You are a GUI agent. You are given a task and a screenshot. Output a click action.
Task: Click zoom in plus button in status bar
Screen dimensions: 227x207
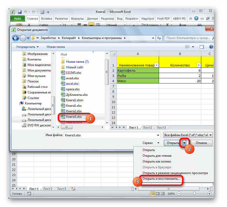[209, 194]
